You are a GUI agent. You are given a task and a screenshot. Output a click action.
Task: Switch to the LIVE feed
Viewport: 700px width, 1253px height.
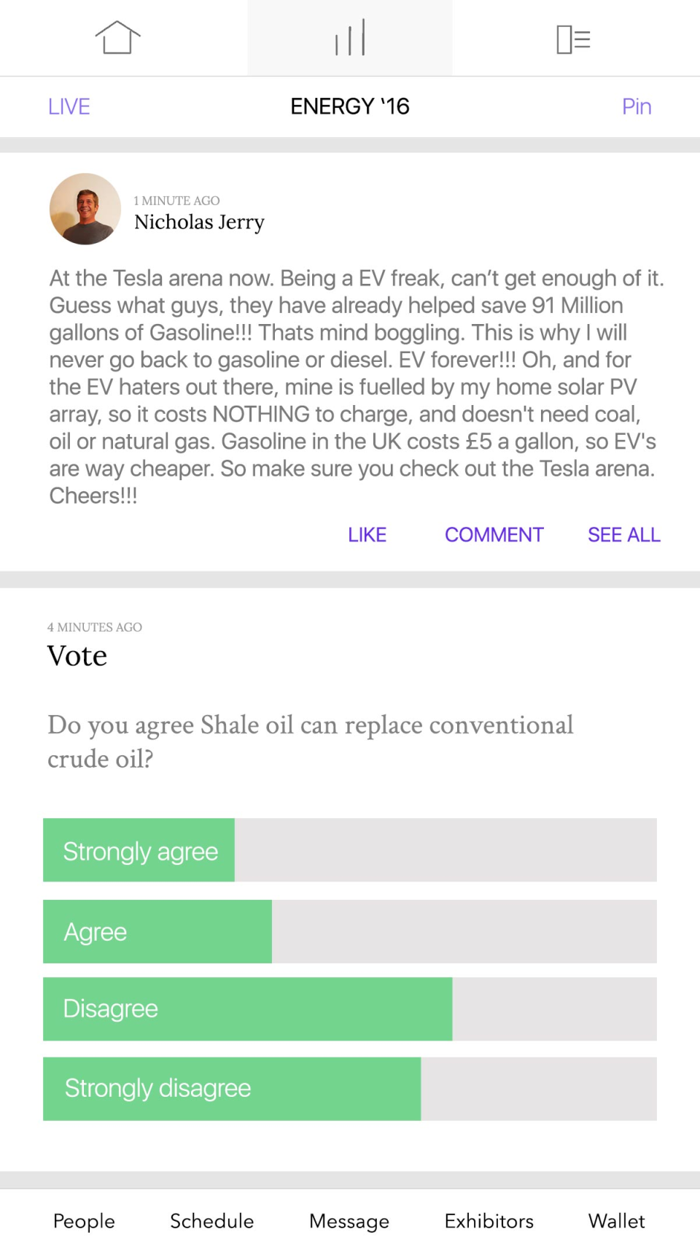click(69, 107)
